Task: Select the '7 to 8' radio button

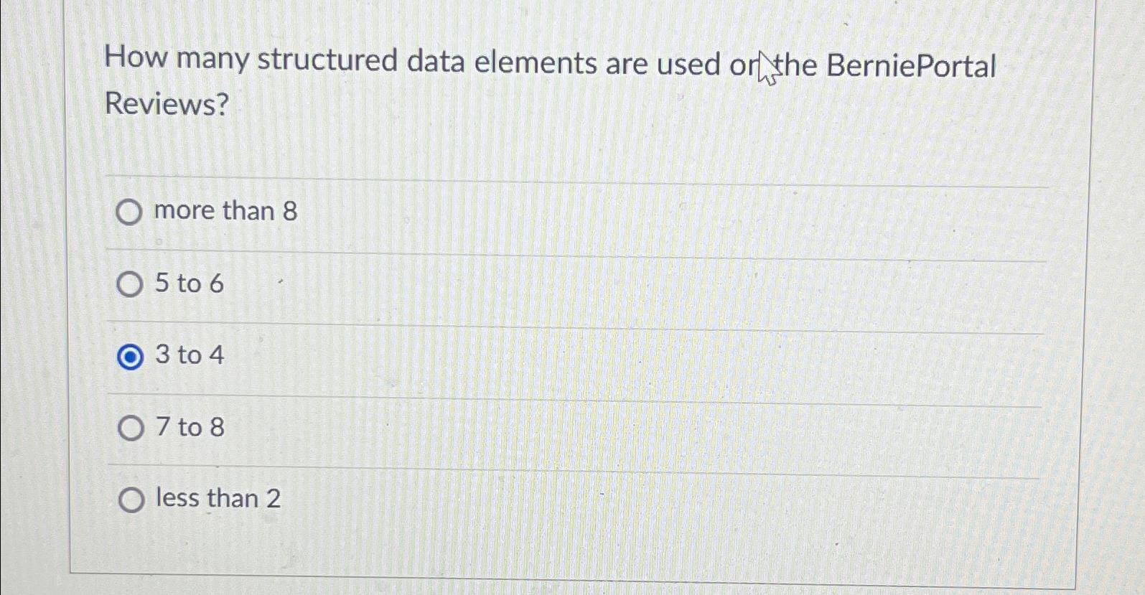Action: pyautogui.click(x=130, y=428)
